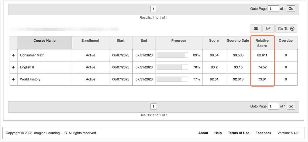Sort by Score to Date header

pos(238,43)
